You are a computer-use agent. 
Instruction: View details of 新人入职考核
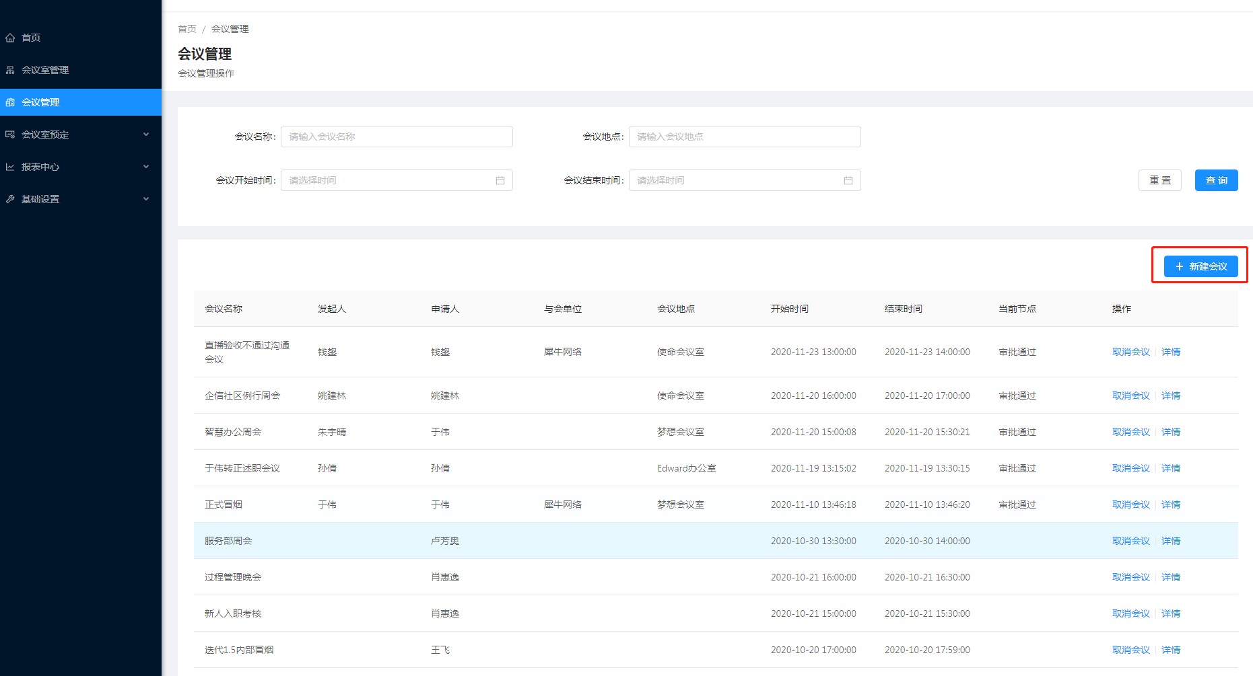coord(1171,613)
